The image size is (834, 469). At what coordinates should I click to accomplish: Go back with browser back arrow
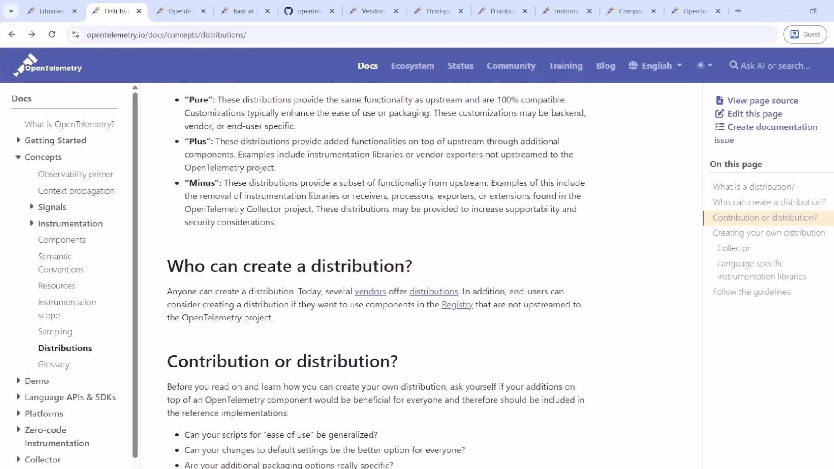12,34
